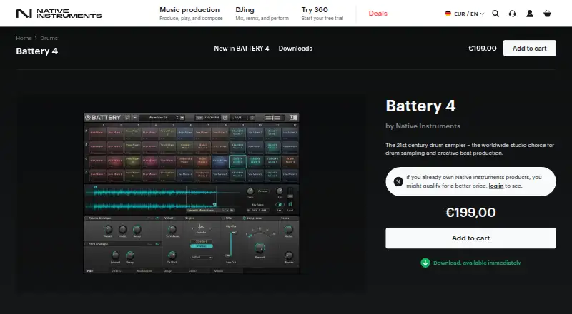Open the Try 360 menu
The image size is (572, 314).
(322, 14)
